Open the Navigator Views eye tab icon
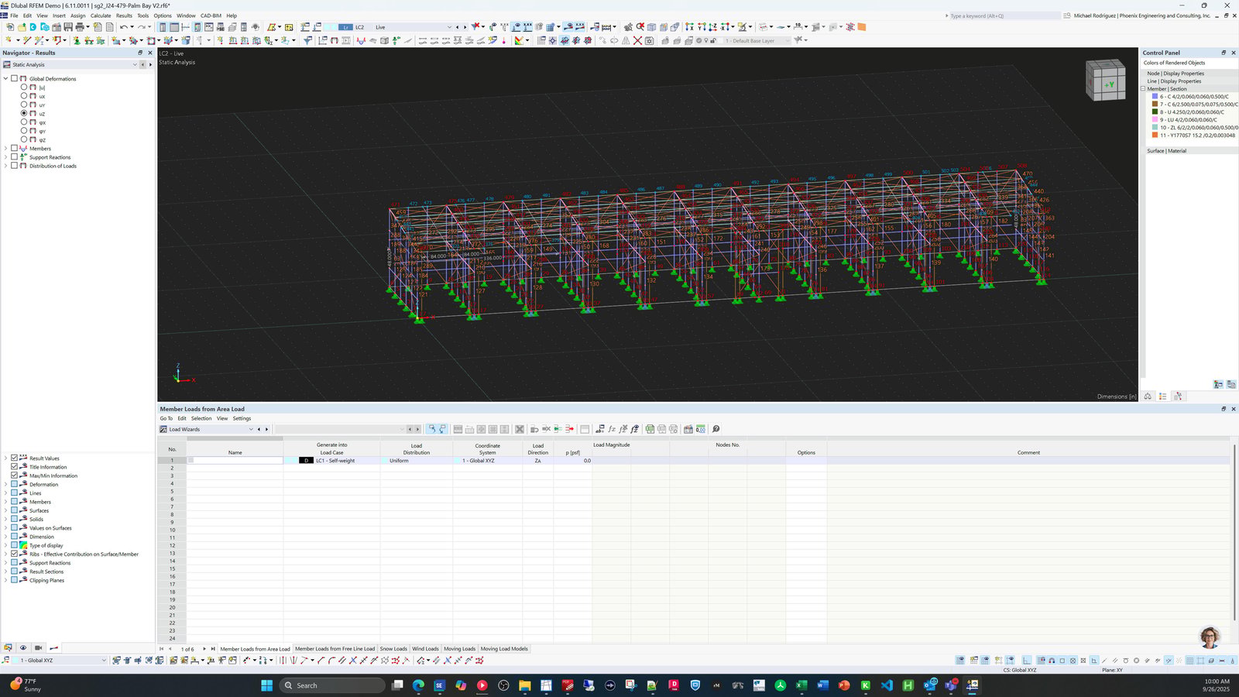 pos(23,647)
